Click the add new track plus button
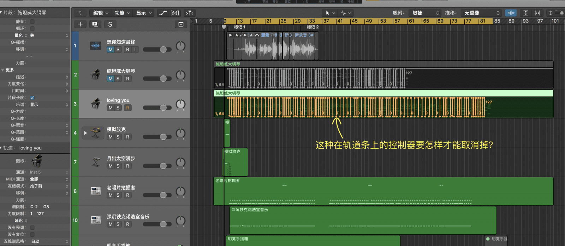The width and height of the screenshot is (565, 246). pos(80,24)
